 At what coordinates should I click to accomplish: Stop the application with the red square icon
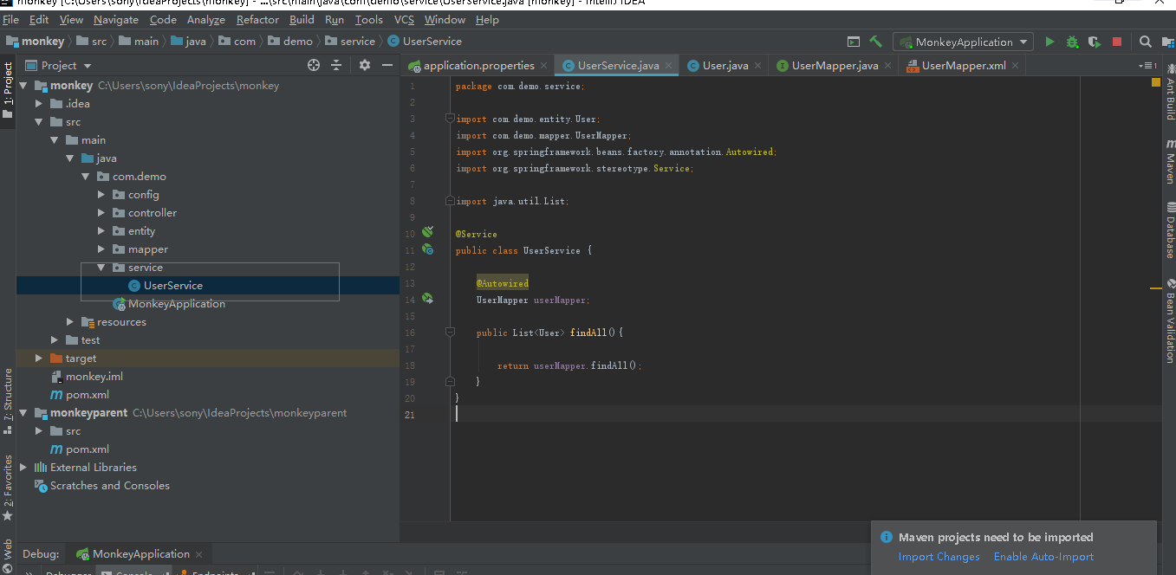[x=1116, y=41]
